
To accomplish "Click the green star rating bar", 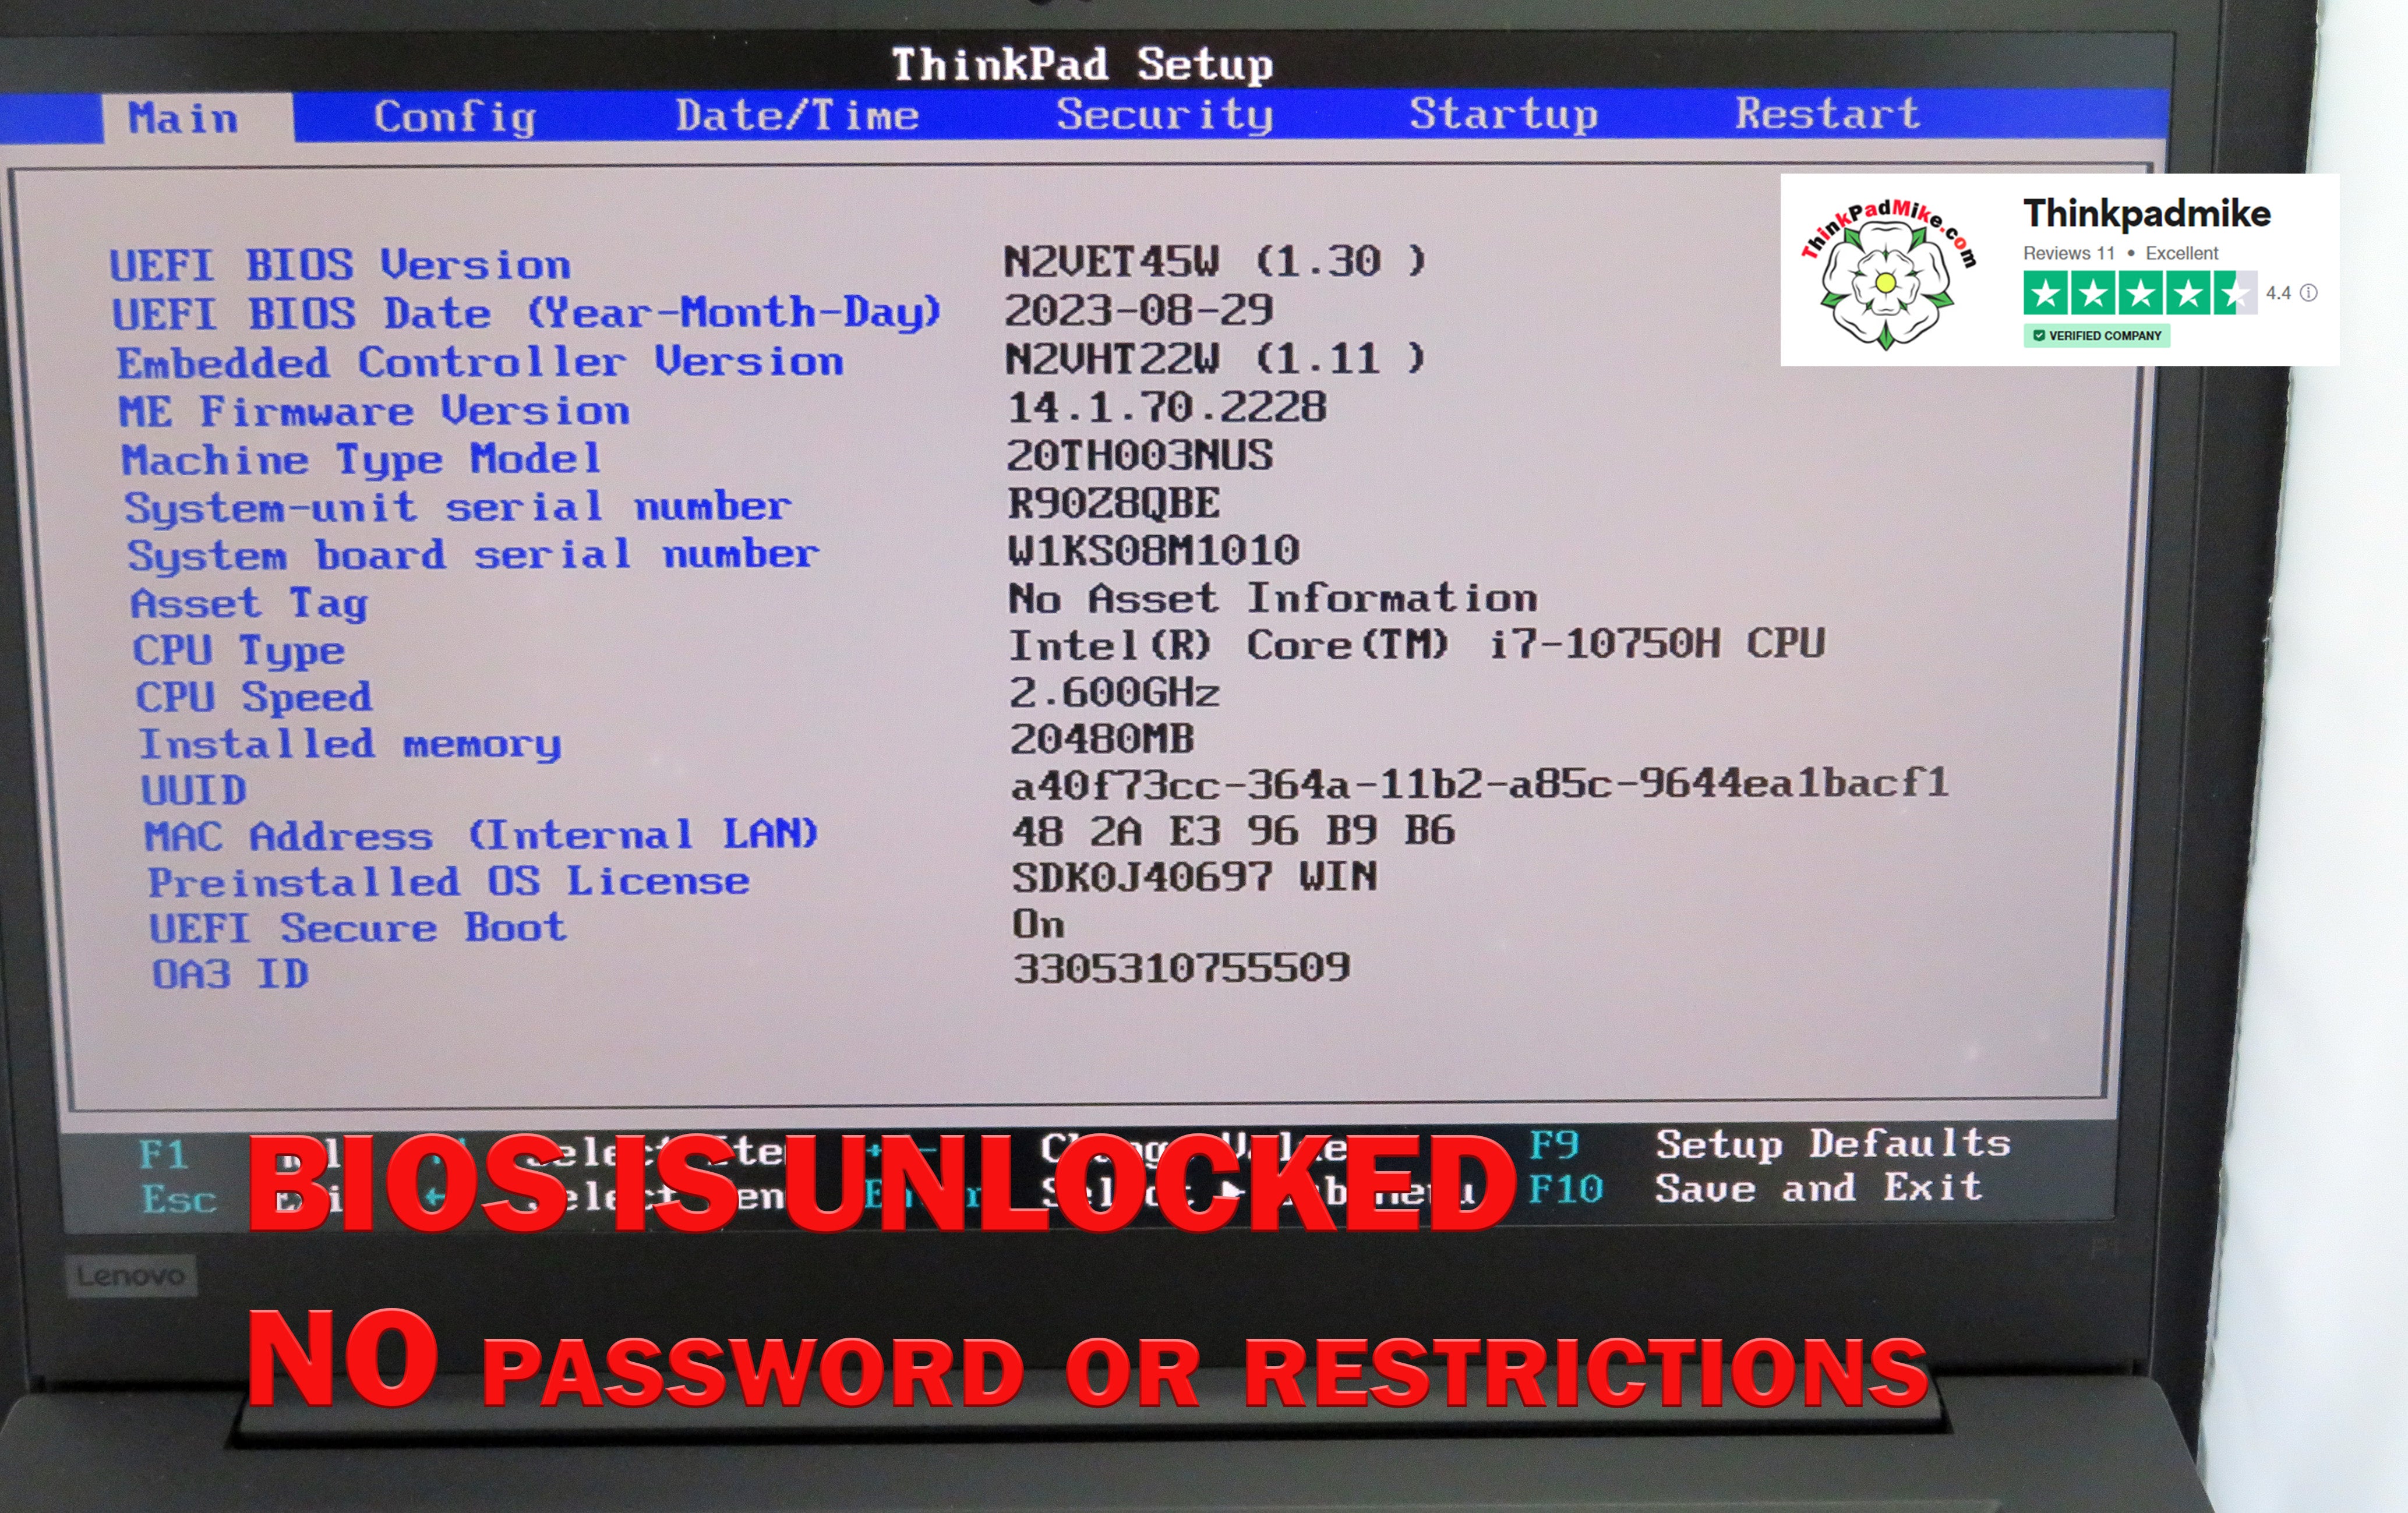I will [2140, 293].
